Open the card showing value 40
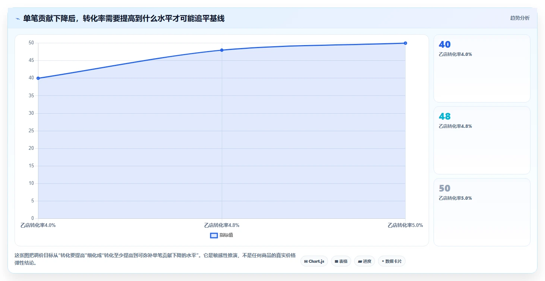Image resolution: width=545 pixels, height=281 pixels. click(x=482, y=68)
